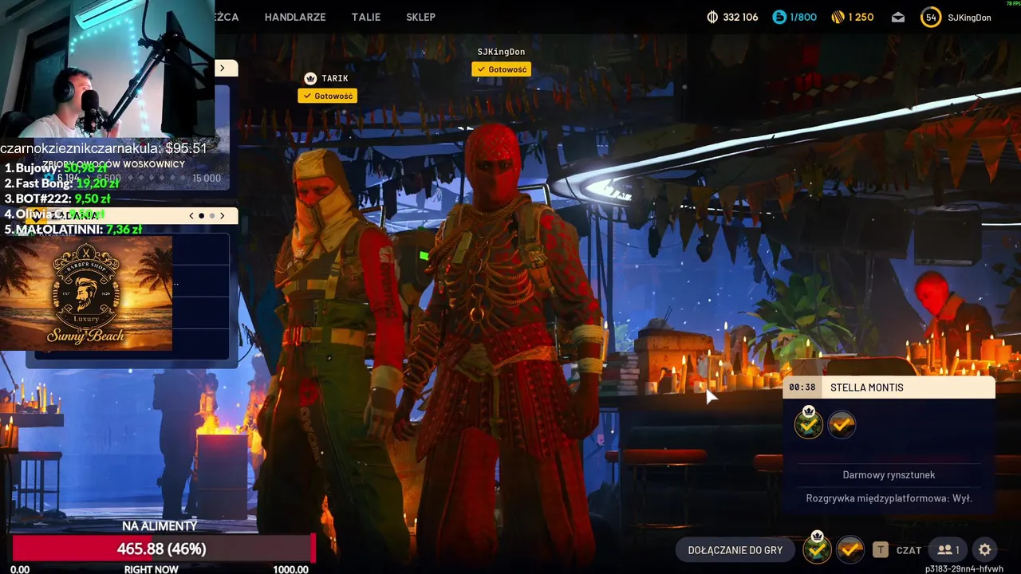Click the streamer webcam overlay

[x=107, y=70]
